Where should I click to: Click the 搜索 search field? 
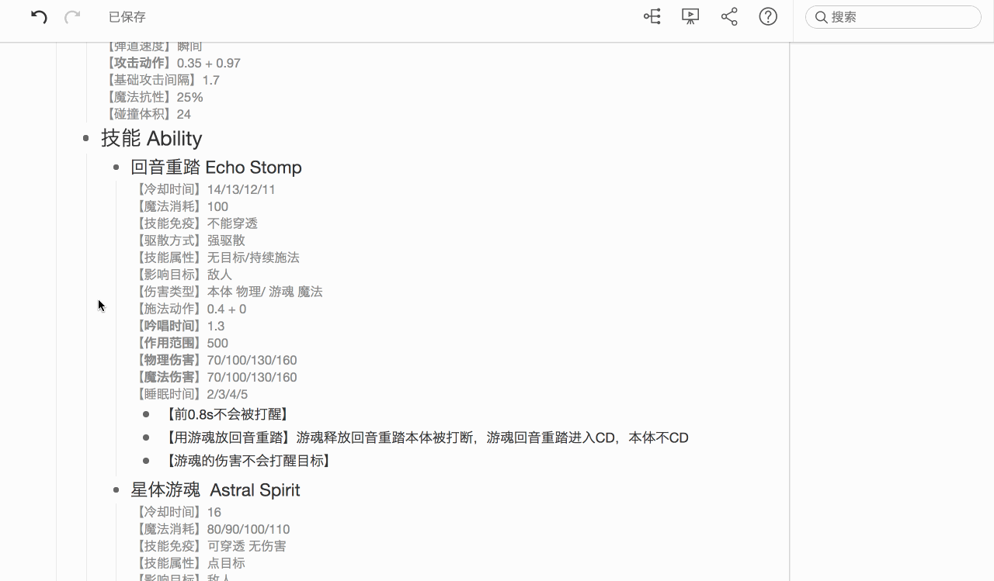[x=901, y=17]
